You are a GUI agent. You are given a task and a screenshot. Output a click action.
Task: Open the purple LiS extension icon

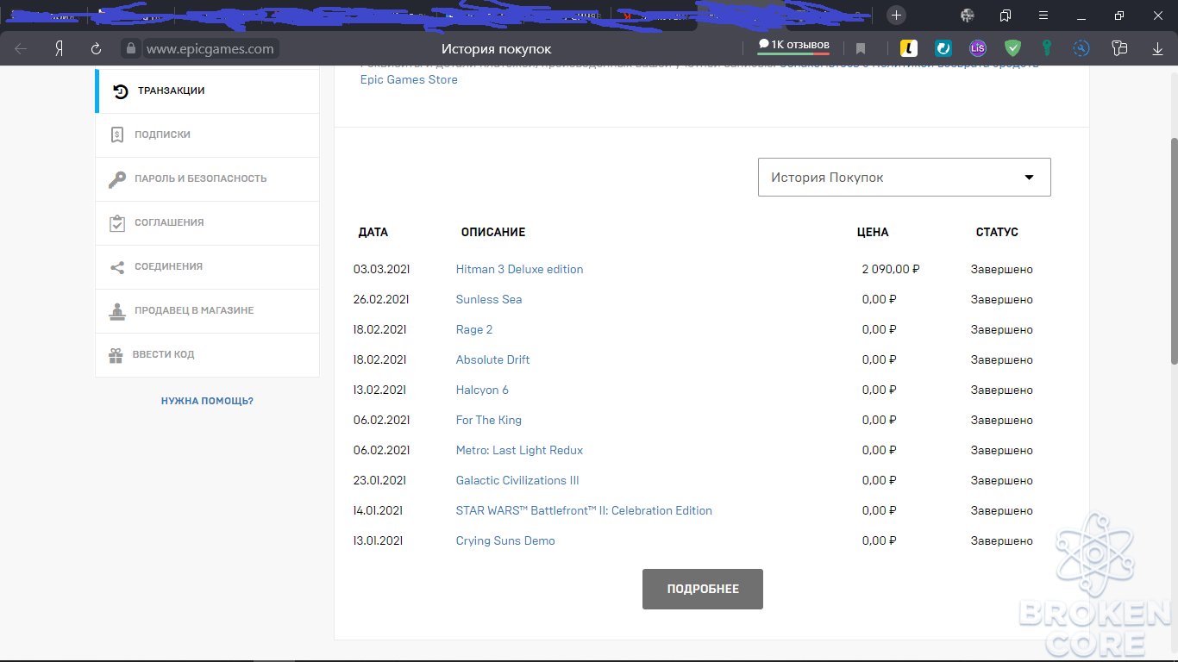pos(977,48)
